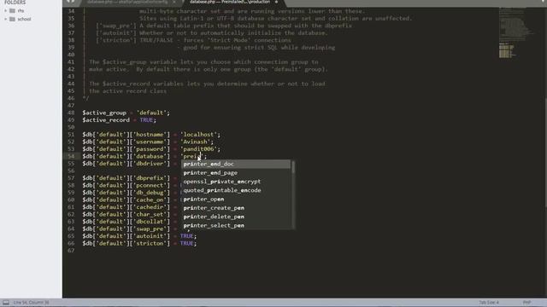Click the $active_record variable on line 49

click(106, 120)
